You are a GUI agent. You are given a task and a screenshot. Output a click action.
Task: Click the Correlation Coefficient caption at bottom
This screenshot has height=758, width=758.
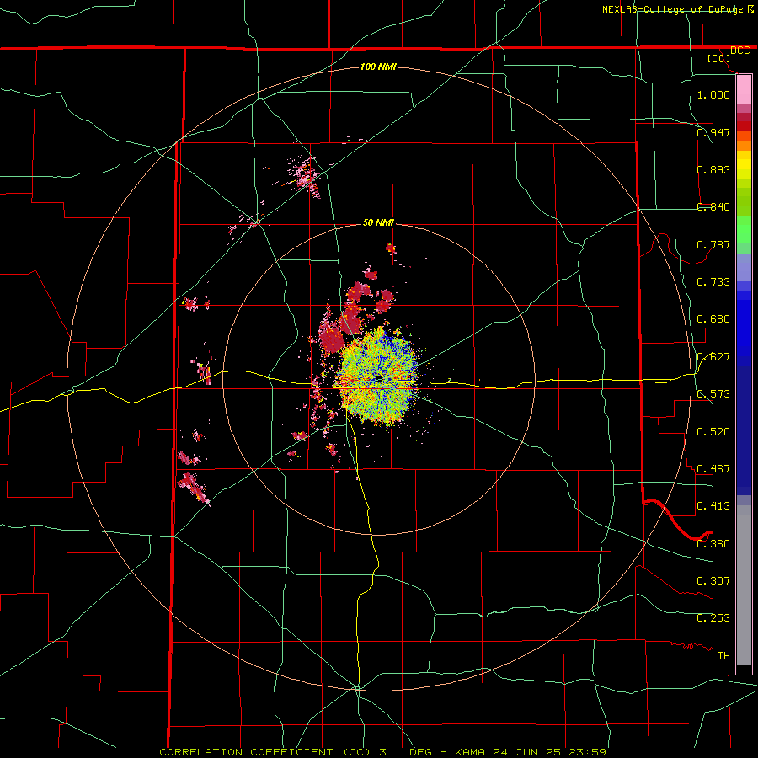point(382,752)
